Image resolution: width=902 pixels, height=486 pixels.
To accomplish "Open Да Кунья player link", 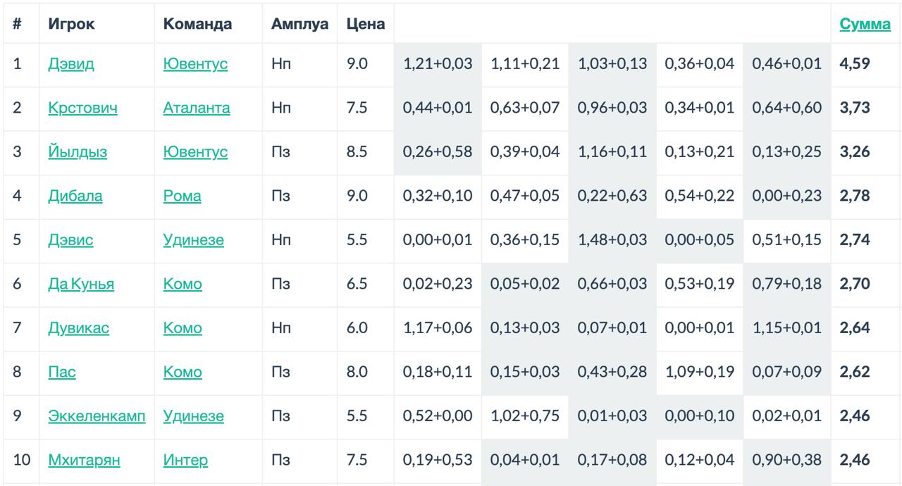I will pos(81,284).
